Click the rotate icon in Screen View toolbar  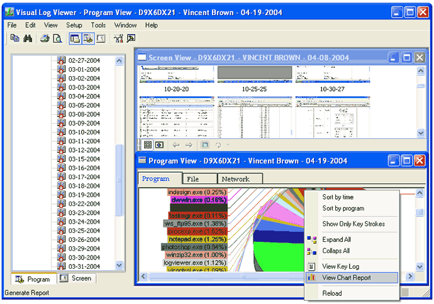coord(218,145)
